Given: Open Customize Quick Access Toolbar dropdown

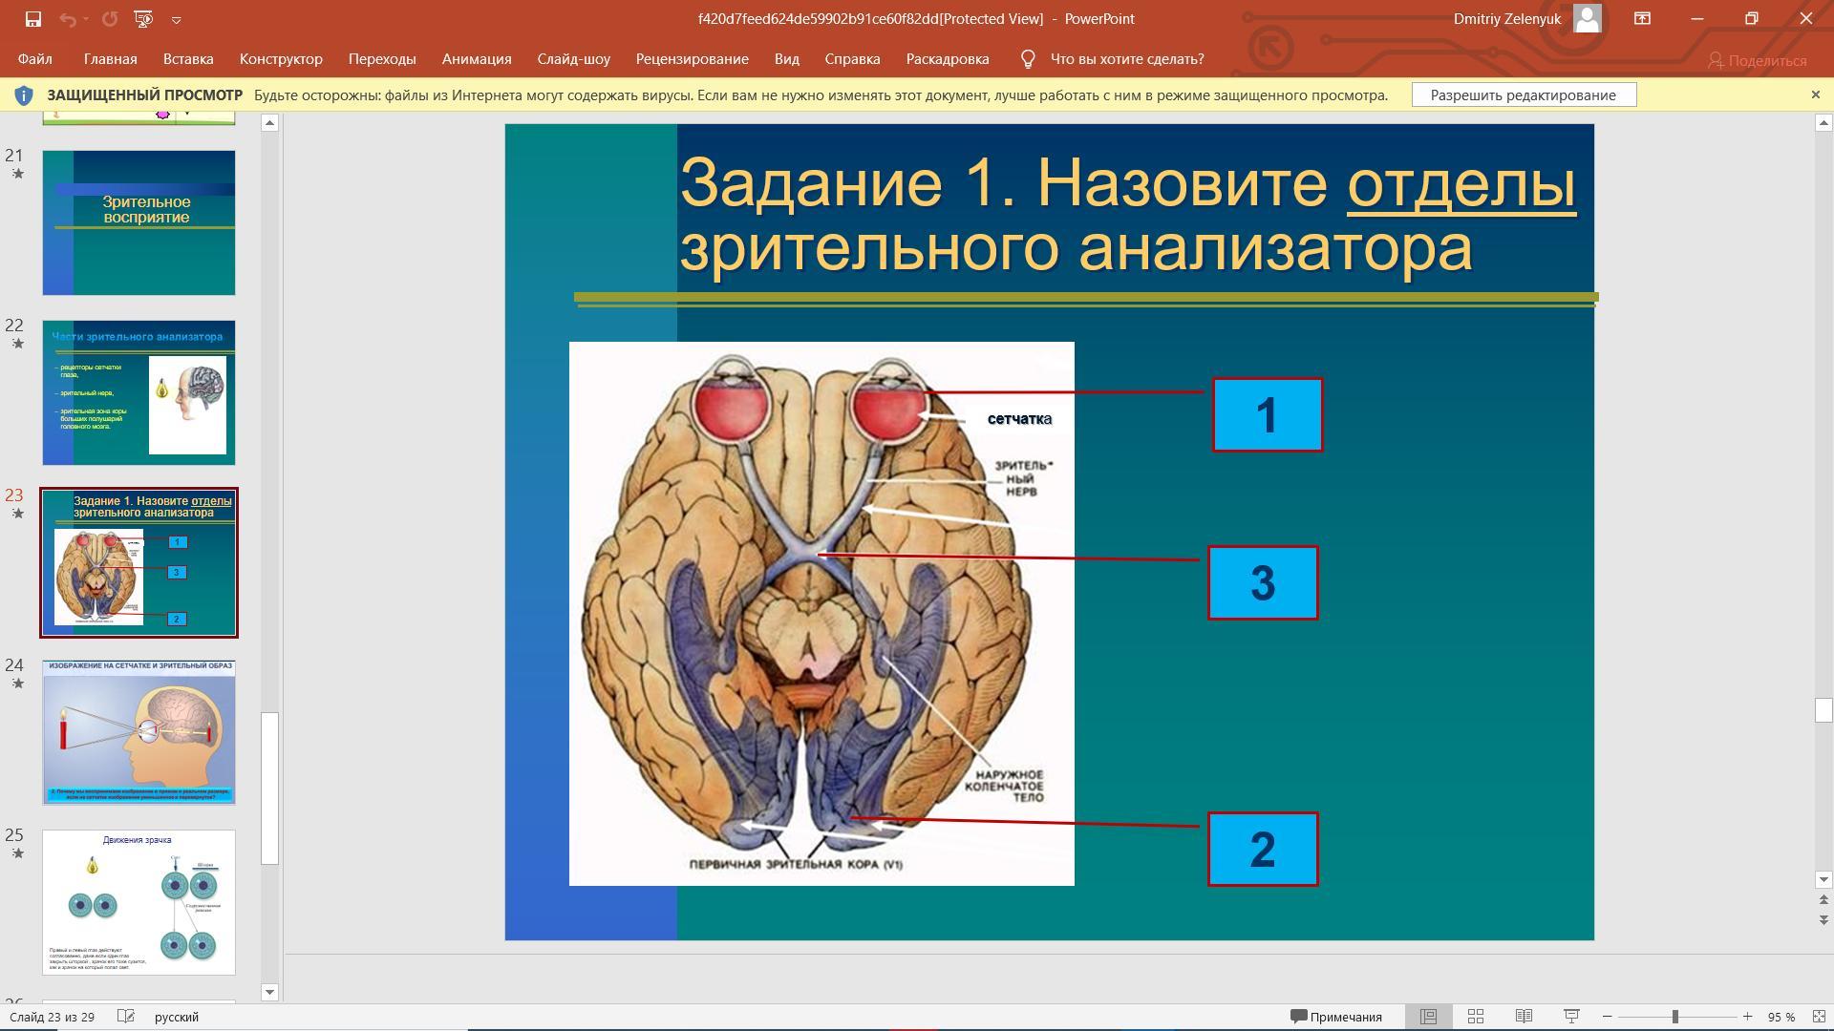Looking at the screenshot, I should [x=177, y=19].
